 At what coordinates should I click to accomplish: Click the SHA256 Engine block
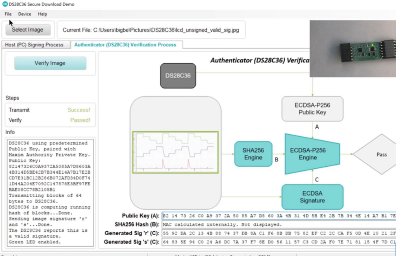click(x=253, y=154)
